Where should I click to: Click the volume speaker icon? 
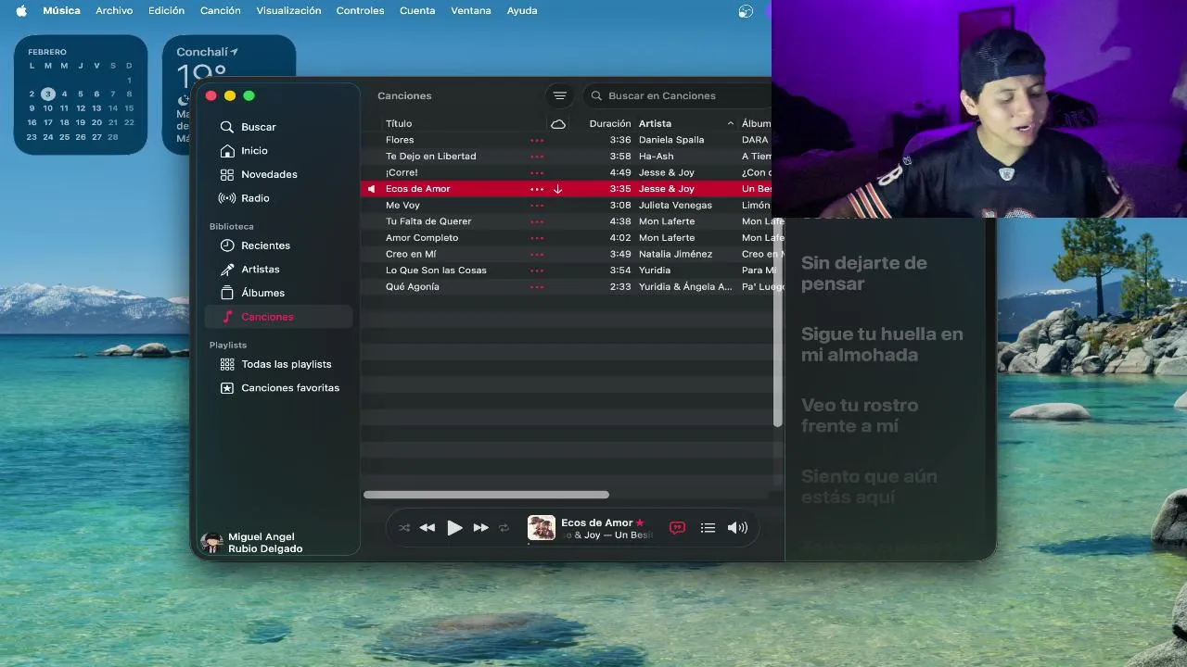tap(737, 528)
